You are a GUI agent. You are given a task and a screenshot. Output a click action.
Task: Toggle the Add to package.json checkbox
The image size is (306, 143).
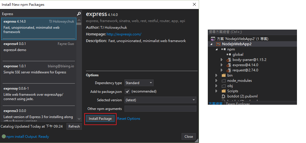click(x=127, y=91)
